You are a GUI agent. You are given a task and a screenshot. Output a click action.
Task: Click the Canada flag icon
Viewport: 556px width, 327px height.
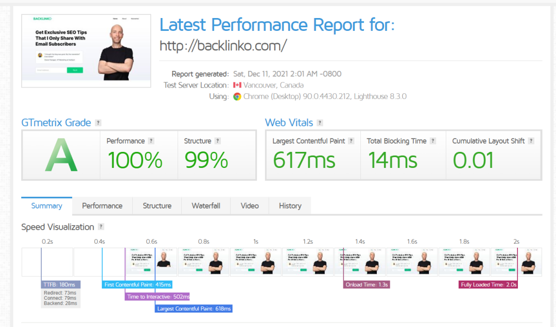[x=237, y=85]
